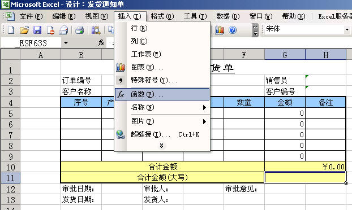
Task: Click the Print icon in the toolbar
Action: 79,30
